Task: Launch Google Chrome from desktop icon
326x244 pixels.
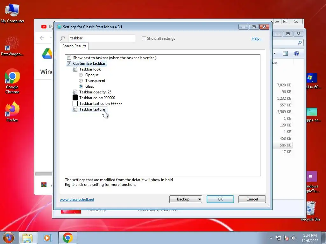Action: click(12, 81)
